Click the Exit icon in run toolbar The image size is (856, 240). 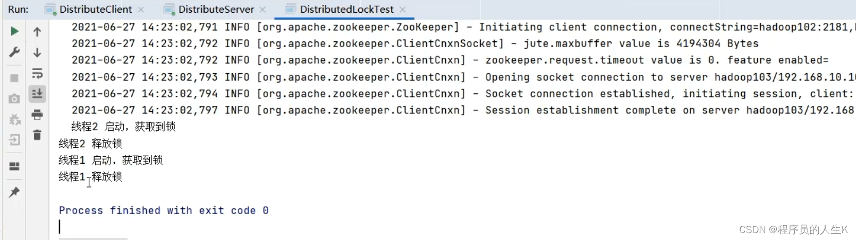(x=14, y=140)
